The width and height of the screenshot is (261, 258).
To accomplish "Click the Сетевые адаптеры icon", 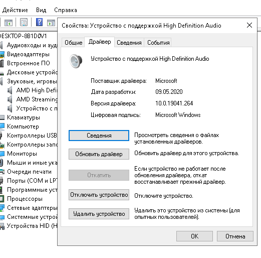I will pos(2,208).
